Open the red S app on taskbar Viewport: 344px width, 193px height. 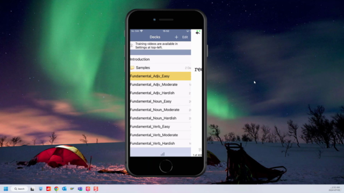point(96,189)
